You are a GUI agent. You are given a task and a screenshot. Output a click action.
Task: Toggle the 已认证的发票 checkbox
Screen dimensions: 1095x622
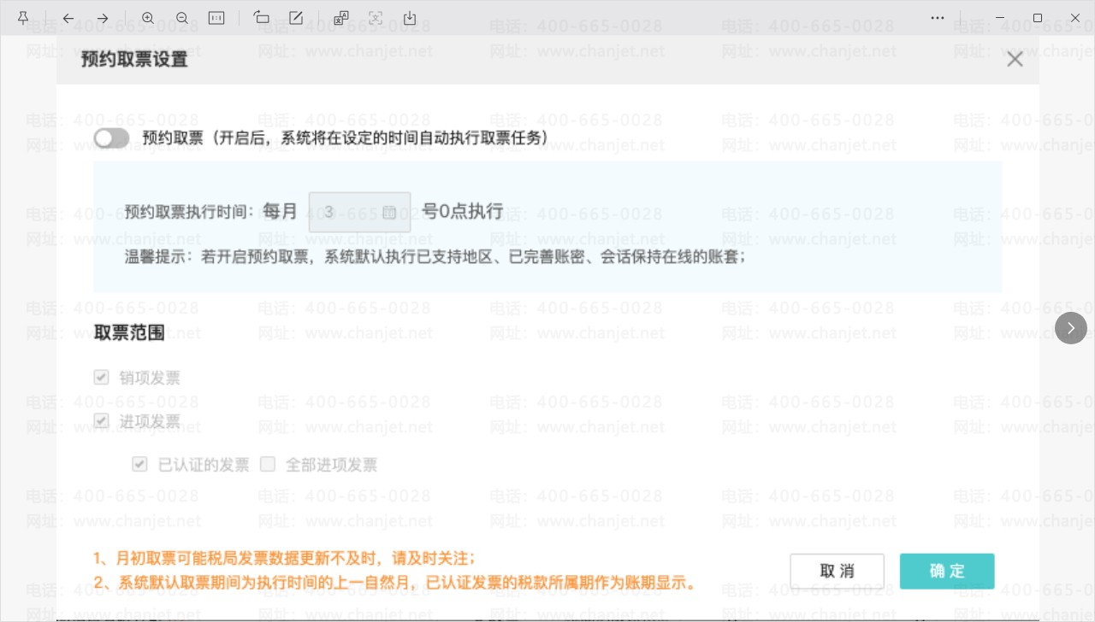139,465
